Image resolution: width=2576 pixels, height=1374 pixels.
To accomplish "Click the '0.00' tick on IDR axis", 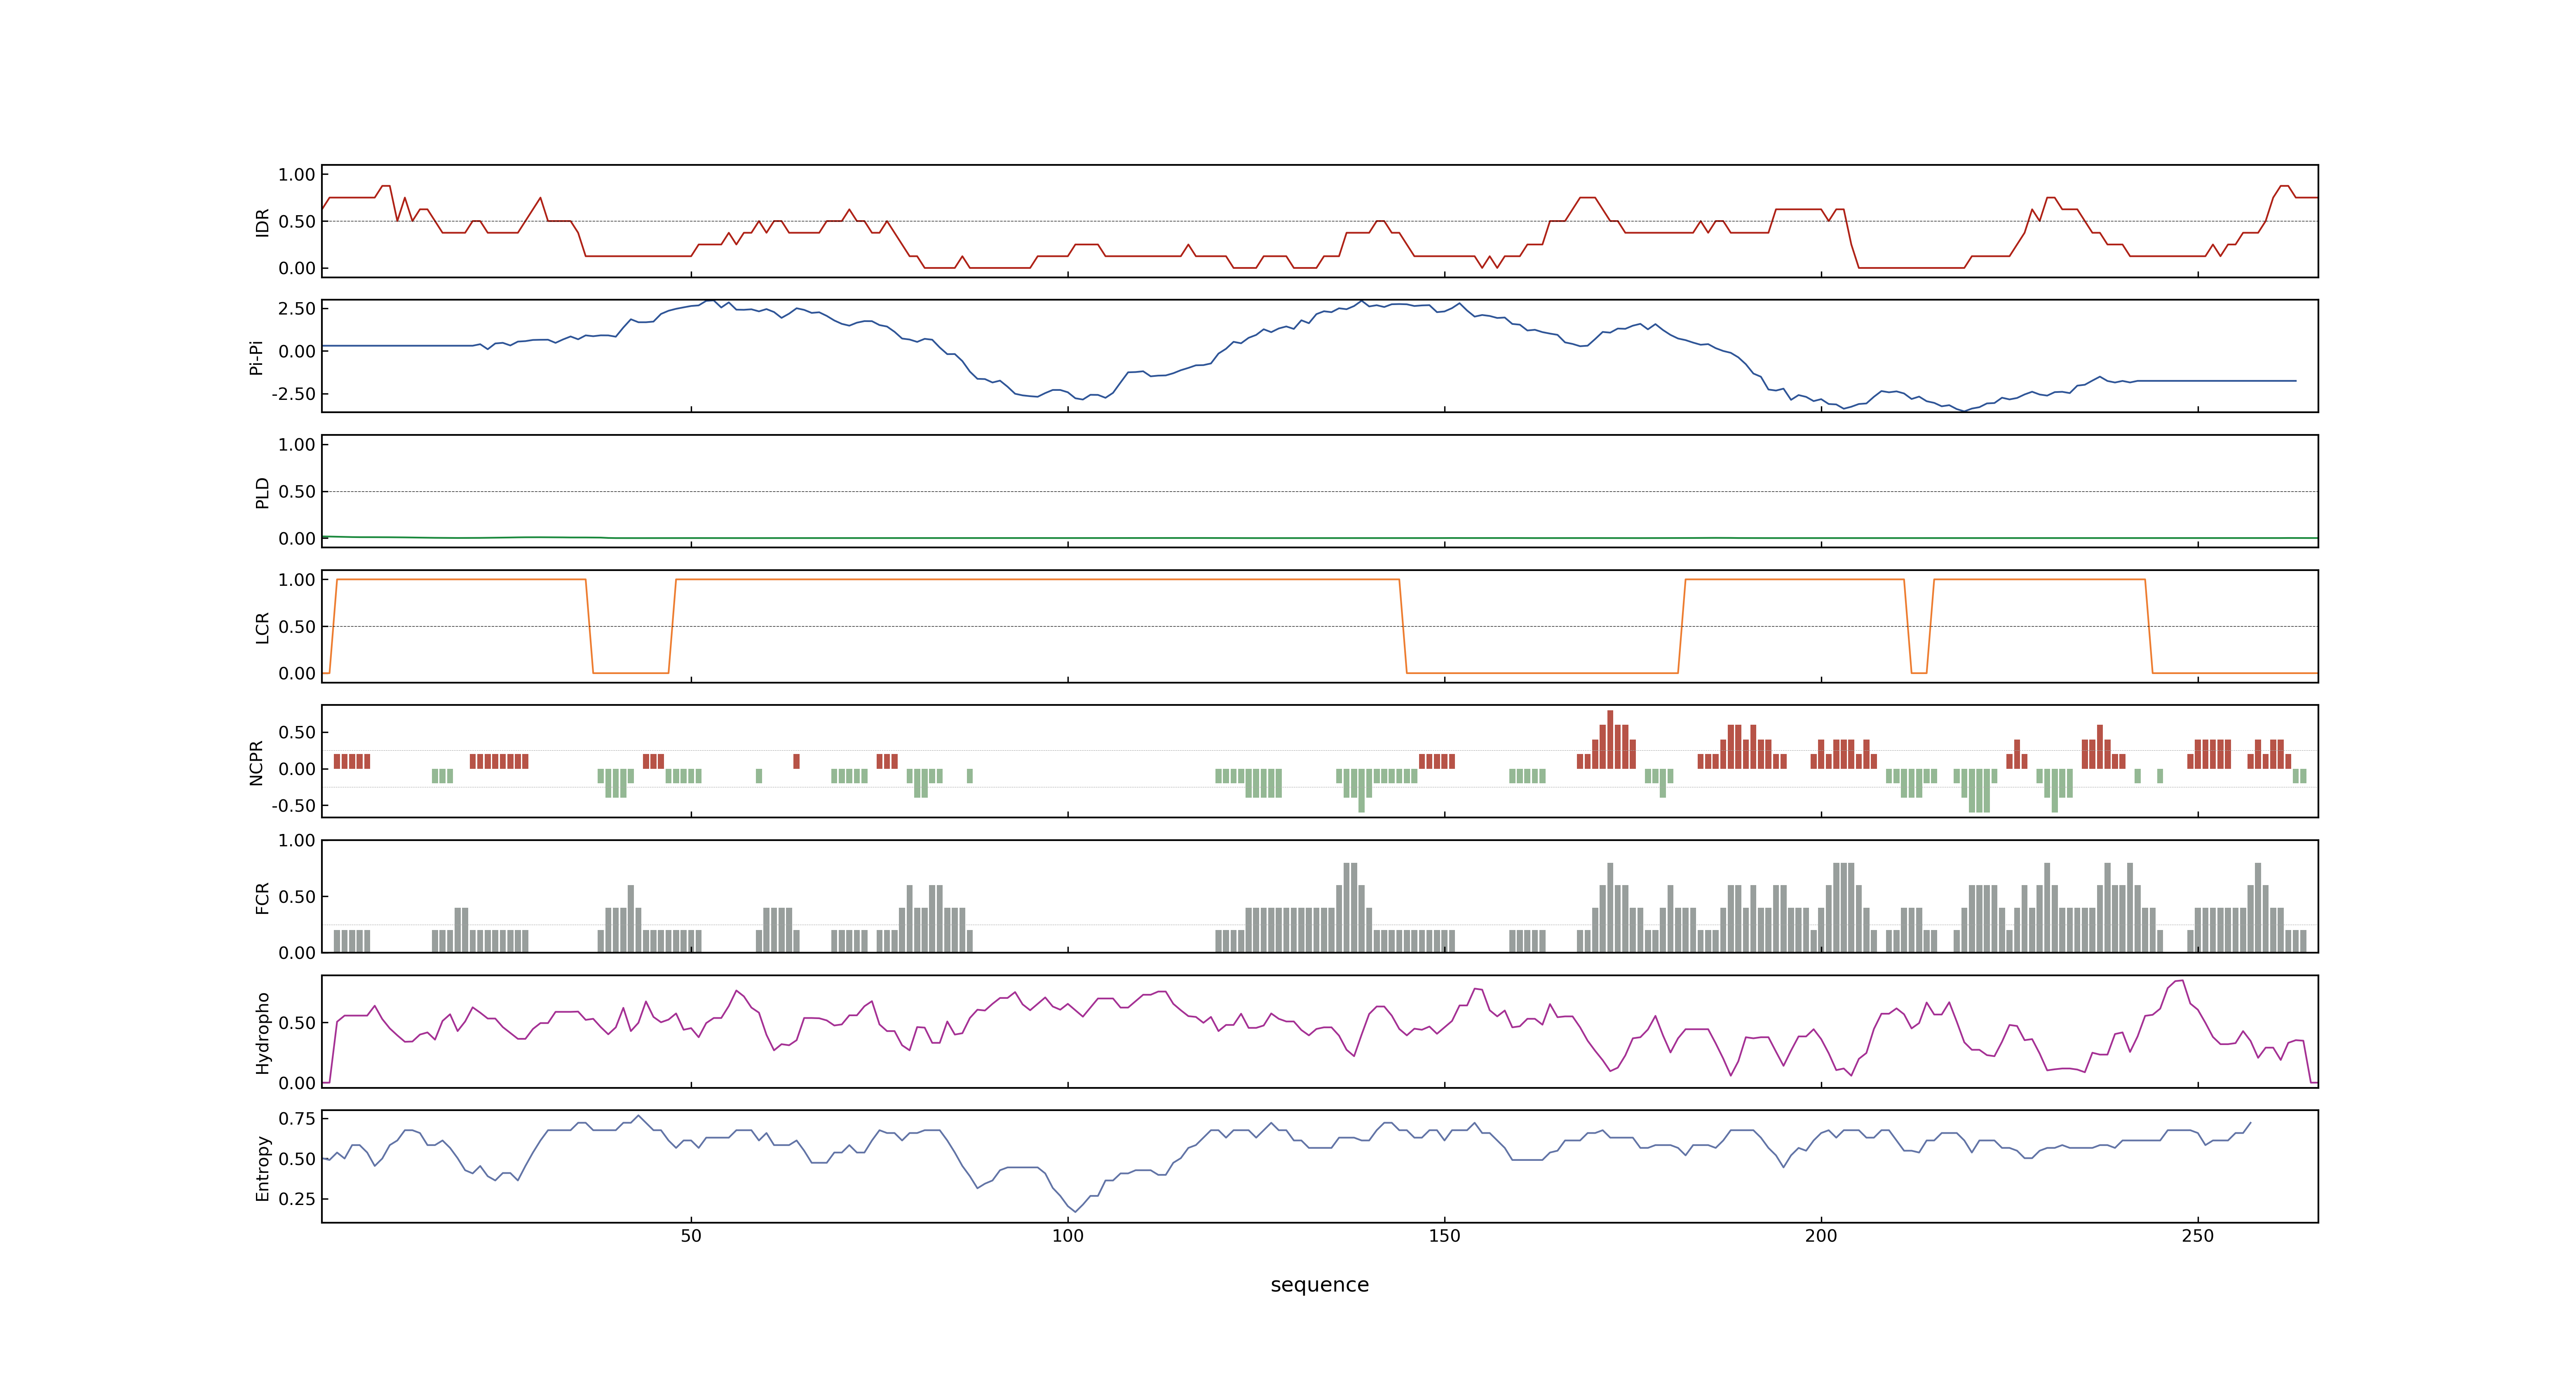I will point(297,268).
